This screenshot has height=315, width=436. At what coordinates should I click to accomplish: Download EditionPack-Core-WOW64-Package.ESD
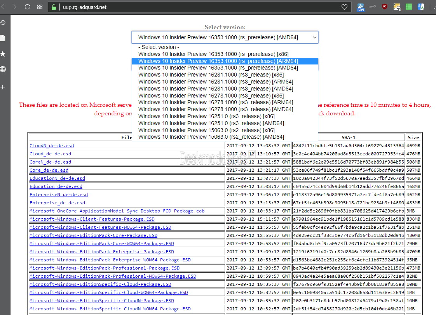click(x=102, y=244)
